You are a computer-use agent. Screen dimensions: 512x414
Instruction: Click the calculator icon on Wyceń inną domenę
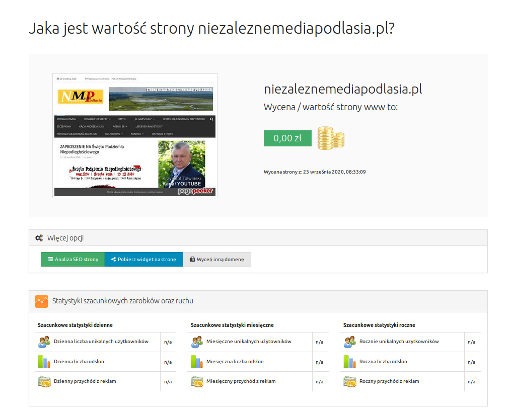192,260
